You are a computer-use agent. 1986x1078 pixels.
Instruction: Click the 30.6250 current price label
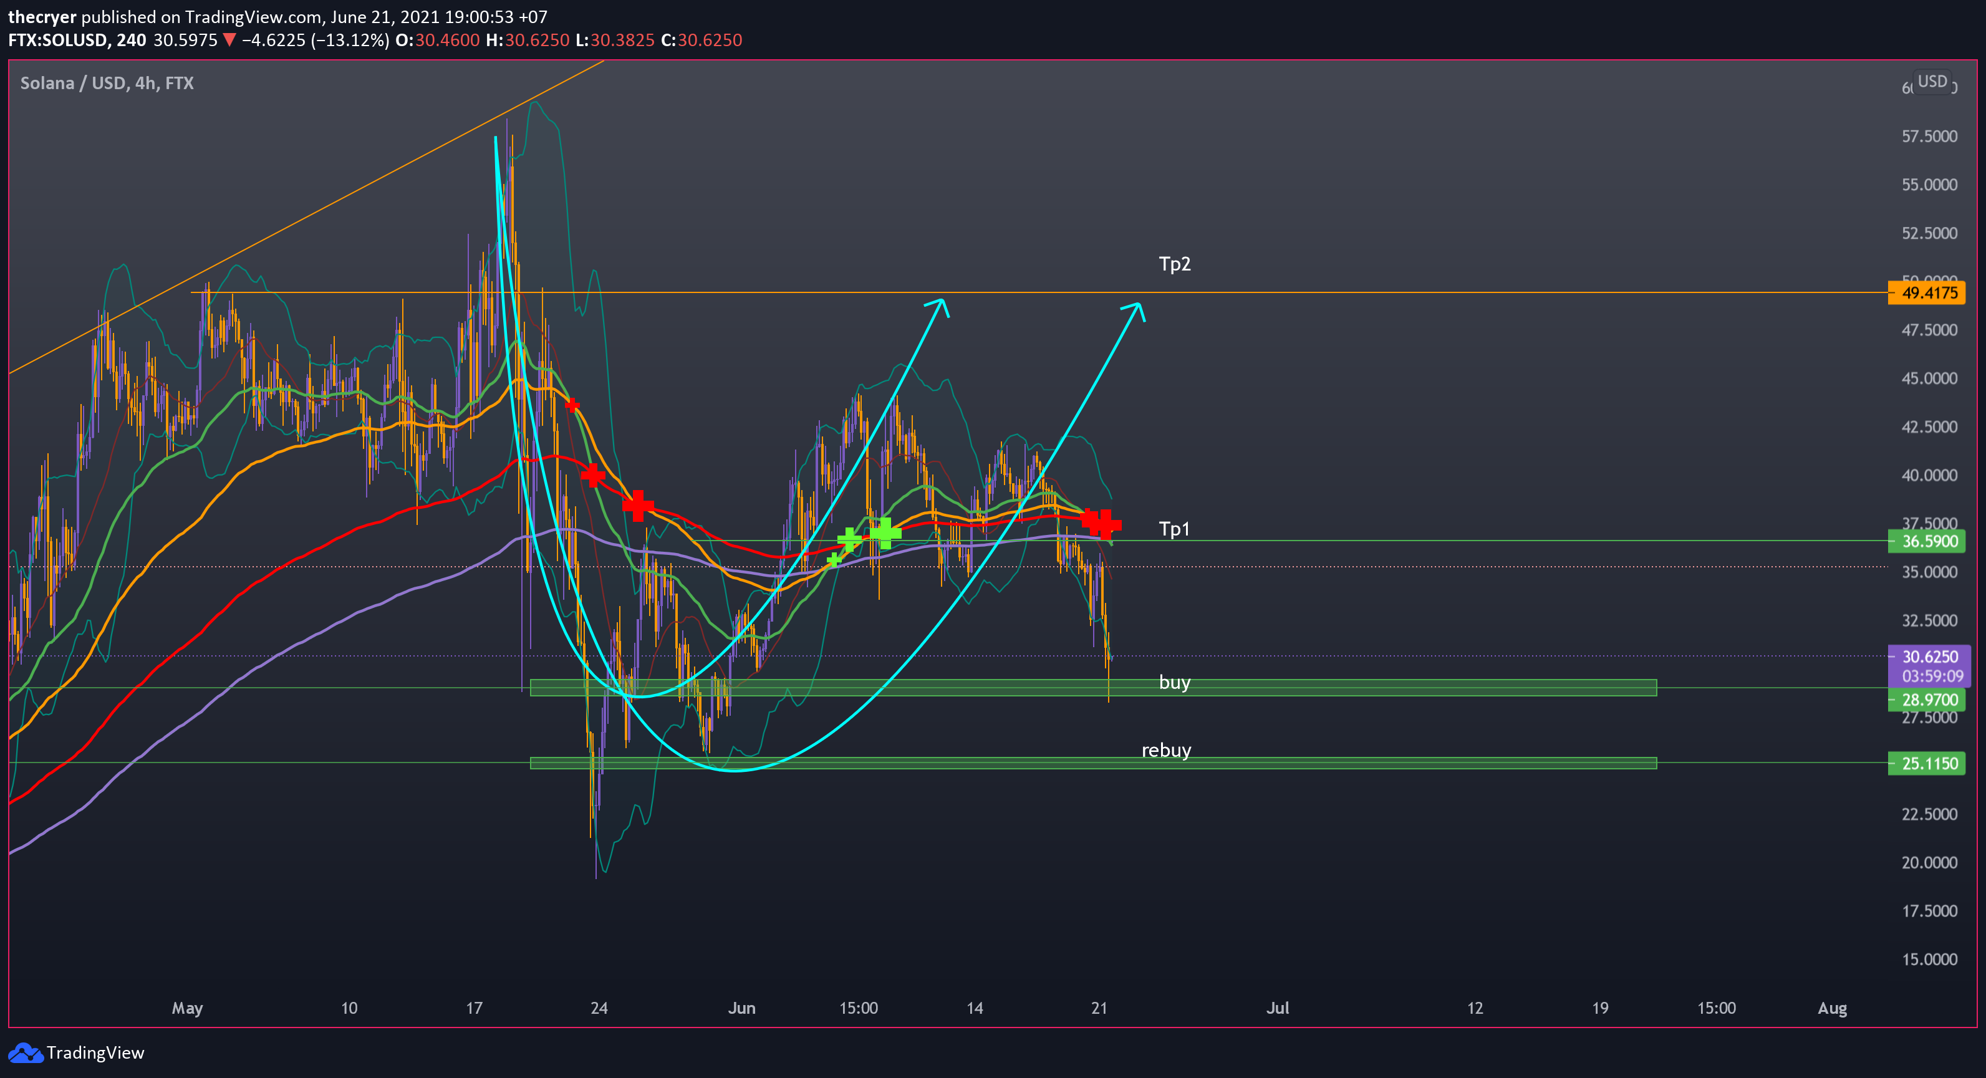[x=1930, y=657]
